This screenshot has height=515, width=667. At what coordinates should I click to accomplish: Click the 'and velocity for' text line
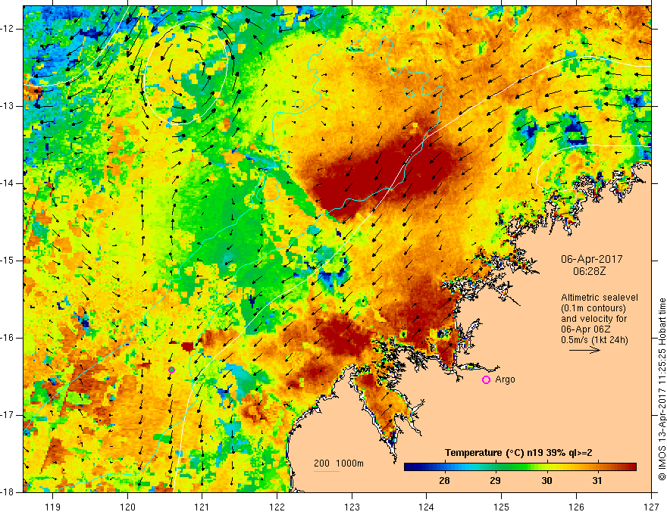[593, 319]
